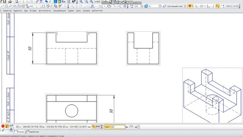
Task: Open the snaps magnet dropdown arrow
Action: click(x=193, y=6)
